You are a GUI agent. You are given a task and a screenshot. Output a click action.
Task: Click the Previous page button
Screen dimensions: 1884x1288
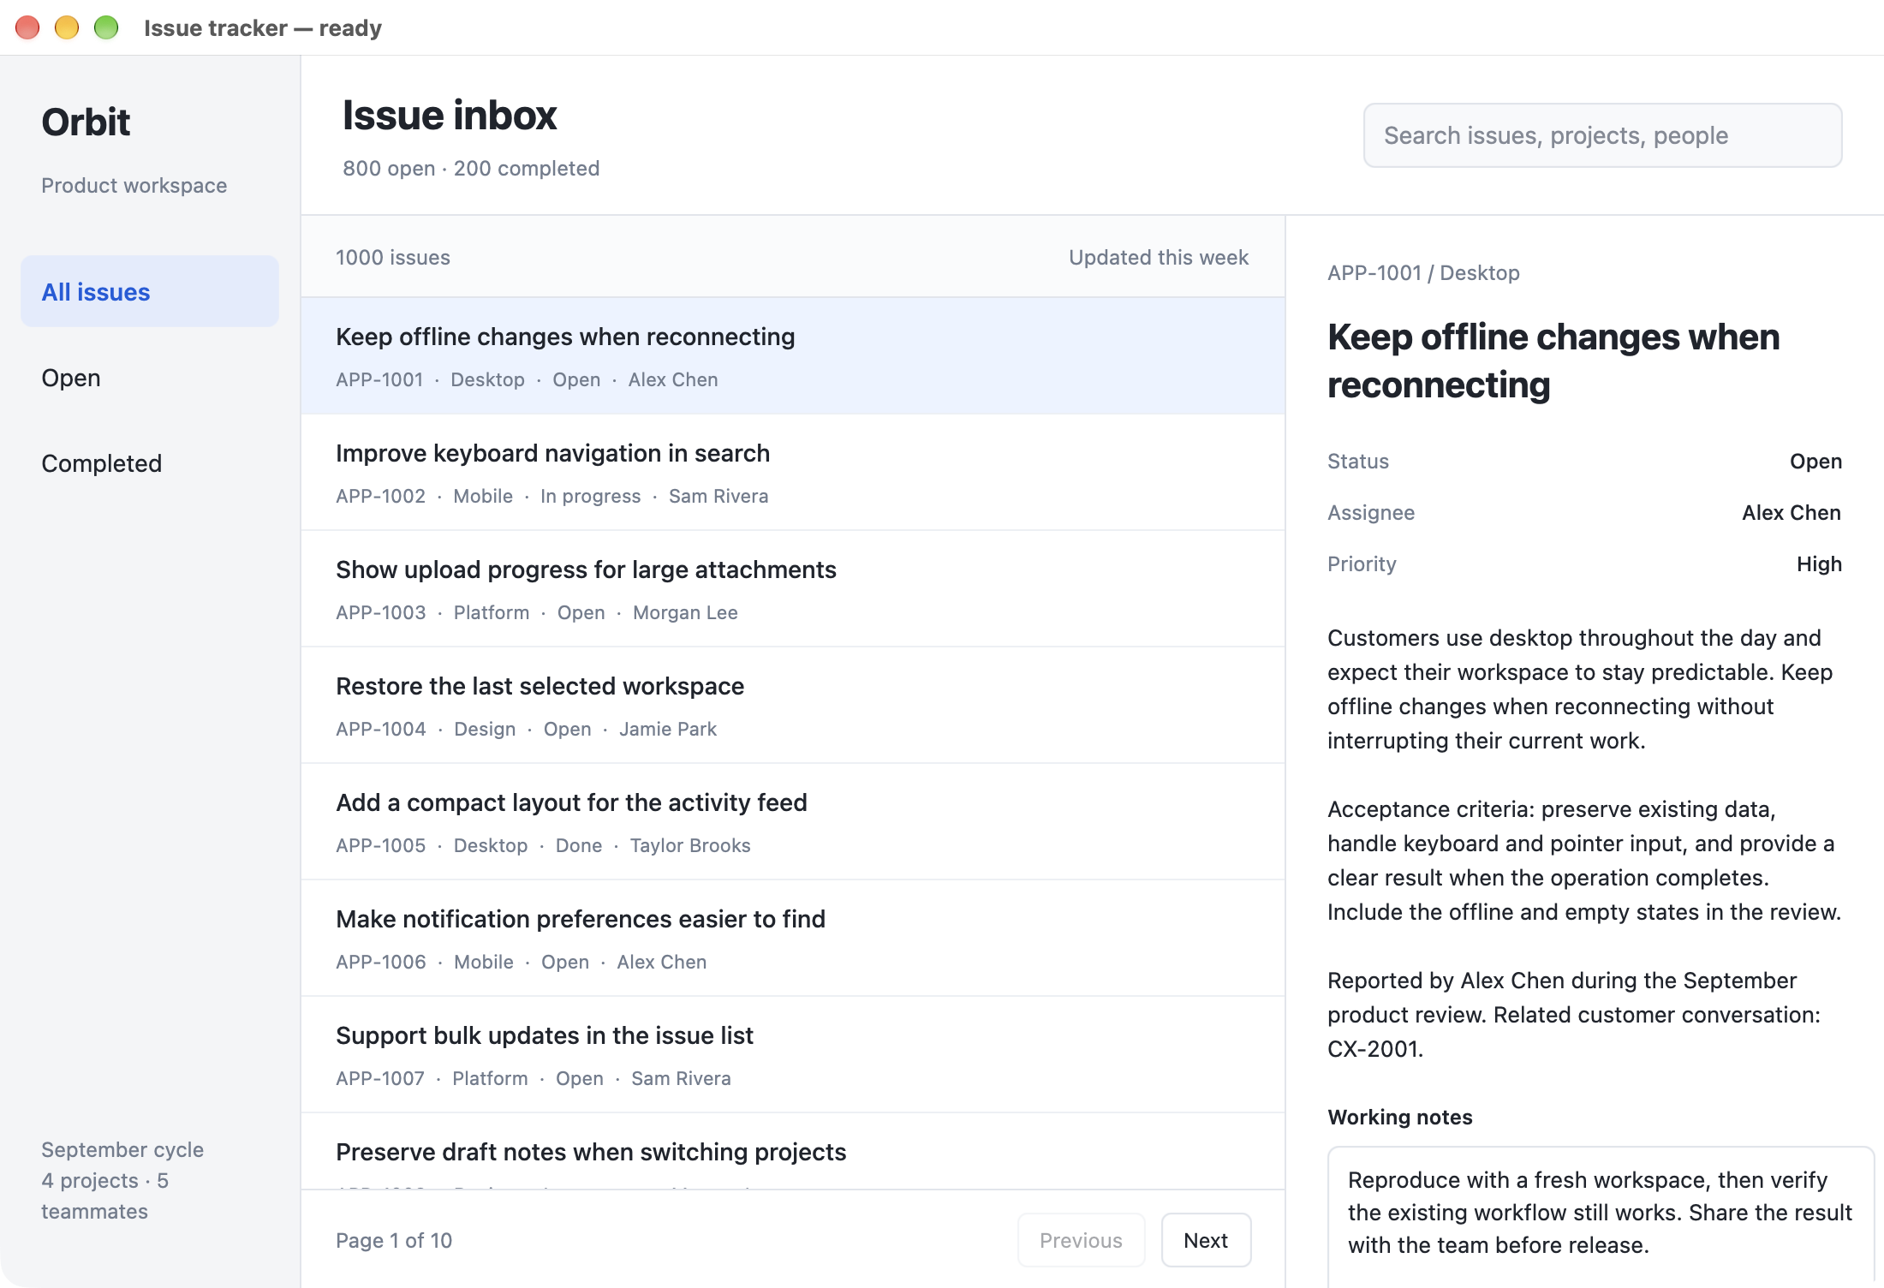pyautogui.click(x=1081, y=1240)
